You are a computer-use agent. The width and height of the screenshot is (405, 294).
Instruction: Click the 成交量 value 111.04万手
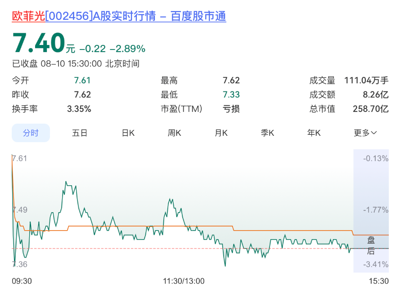pos(366,80)
